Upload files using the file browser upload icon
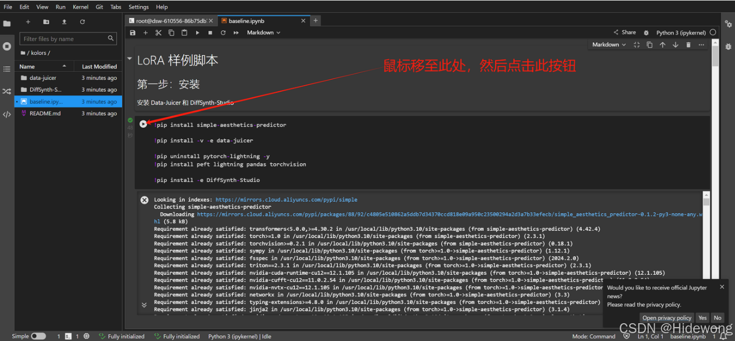The height and width of the screenshot is (341, 735). point(64,22)
